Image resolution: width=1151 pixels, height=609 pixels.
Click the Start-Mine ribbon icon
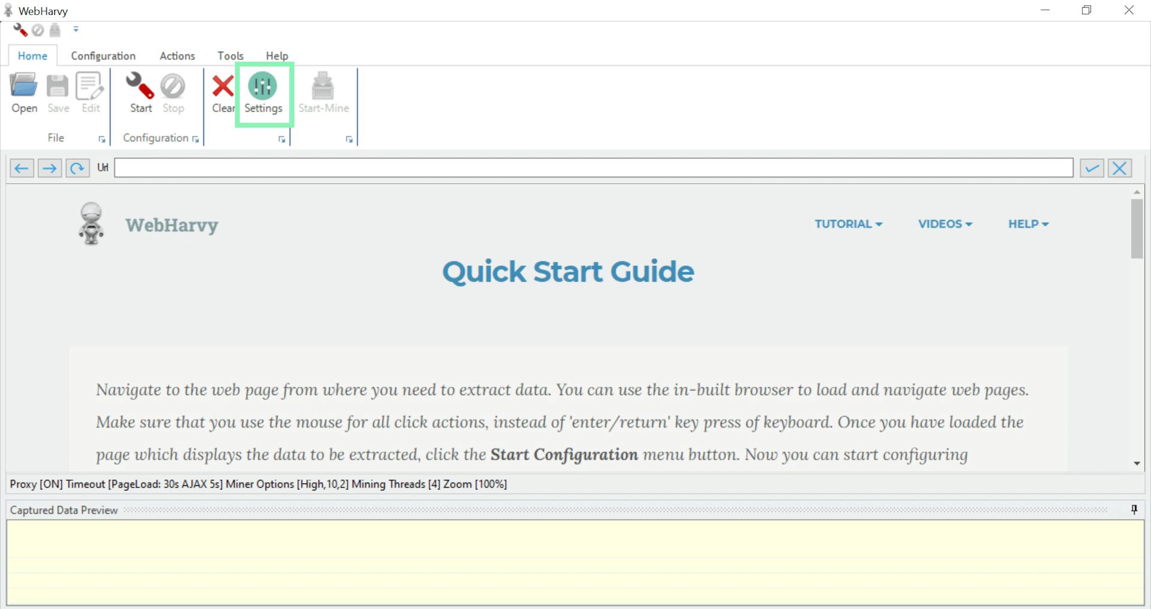pyautogui.click(x=323, y=85)
